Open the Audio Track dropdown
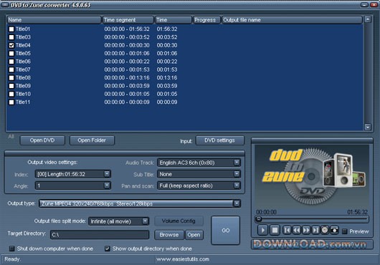The height and width of the screenshot is (265, 380). [x=237, y=163]
